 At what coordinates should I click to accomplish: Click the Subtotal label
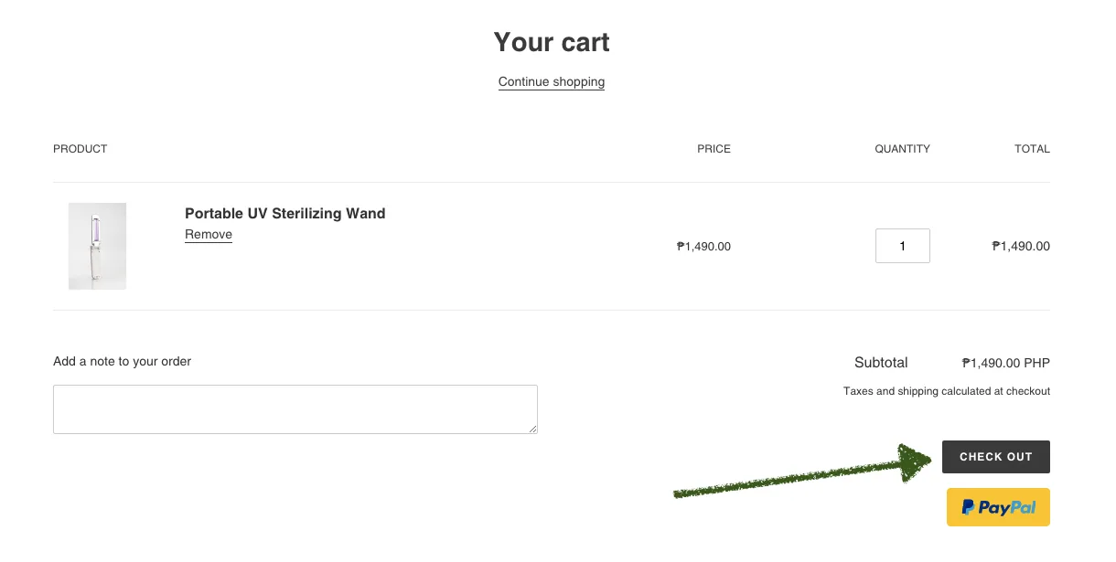click(881, 363)
